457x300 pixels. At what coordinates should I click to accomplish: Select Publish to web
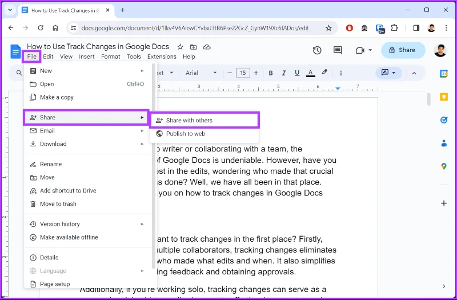click(205, 134)
